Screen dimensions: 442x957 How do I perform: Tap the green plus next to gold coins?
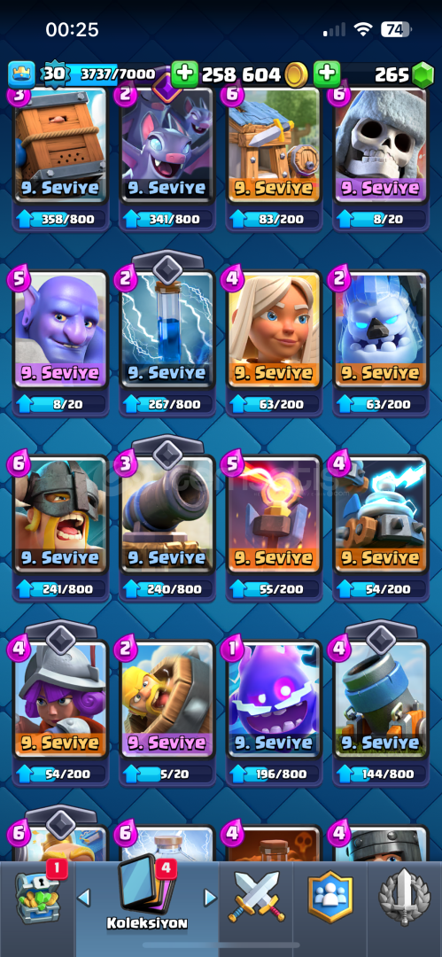pyautogui.click(x=184, y=74)
